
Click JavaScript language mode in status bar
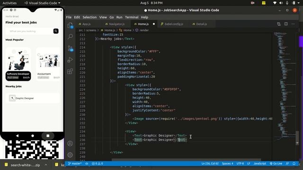tap(260, 163)
